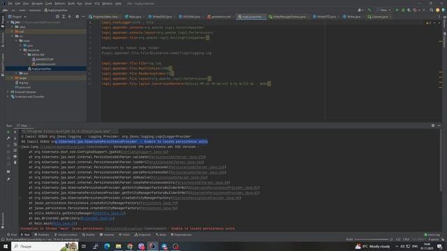Expand the java source folder
The width and height of the screenshot is (447, 251).
pyautogui.click(x=20, y=45)
